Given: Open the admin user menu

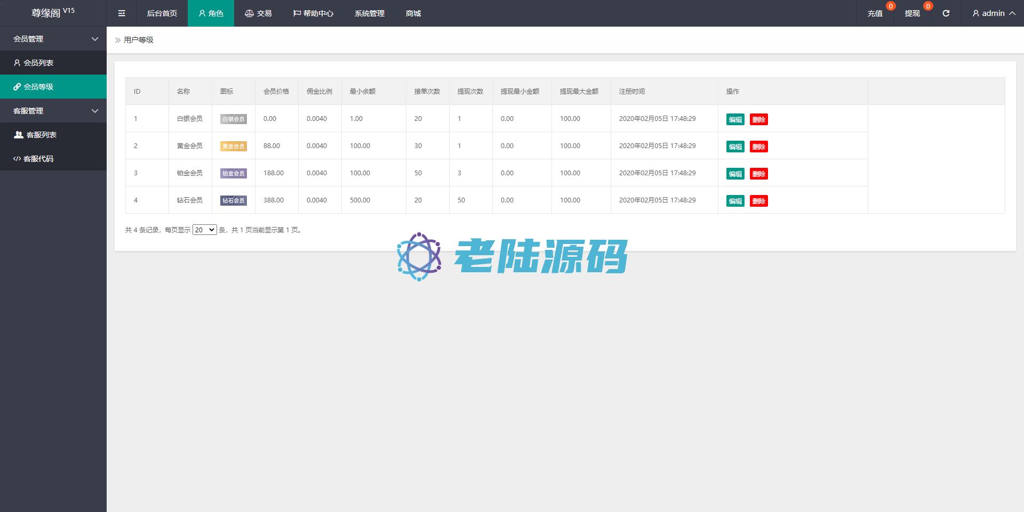Looking at the screenshot, I should (993, 13).
